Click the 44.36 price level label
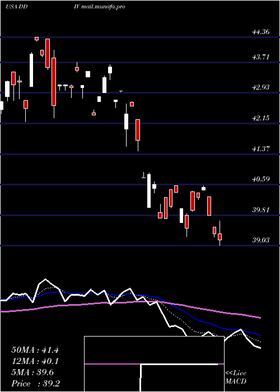280x392 pixels. click(261, 32)
